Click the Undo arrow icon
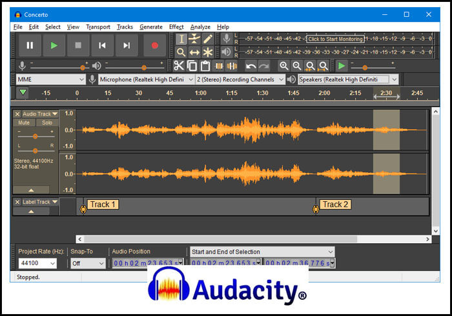This screenshot has width=452, height=316. pyautogui.click(x=251, y=66)
